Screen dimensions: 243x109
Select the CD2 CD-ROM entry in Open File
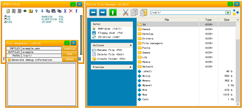(x=34, y=22)
